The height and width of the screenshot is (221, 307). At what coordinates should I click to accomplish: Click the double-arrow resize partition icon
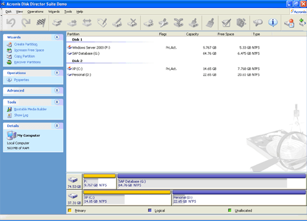(87, 23)
